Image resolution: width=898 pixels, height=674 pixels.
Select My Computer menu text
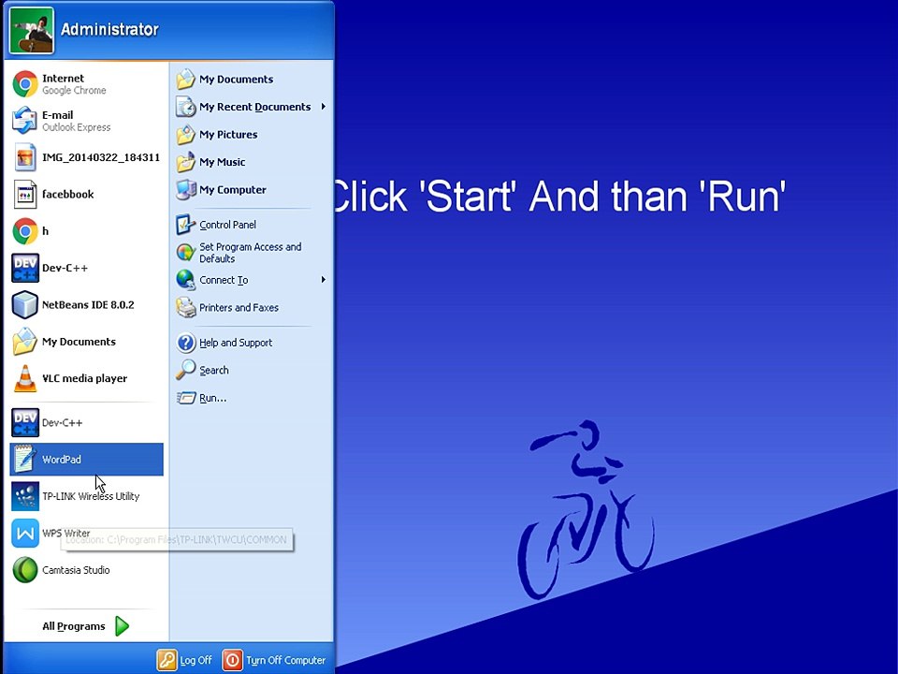(233, 190)
